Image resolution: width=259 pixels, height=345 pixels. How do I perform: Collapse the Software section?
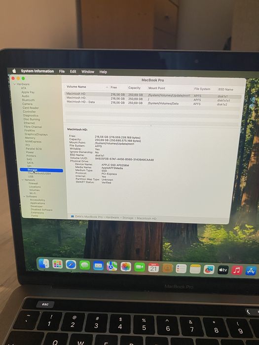[24, 196]
